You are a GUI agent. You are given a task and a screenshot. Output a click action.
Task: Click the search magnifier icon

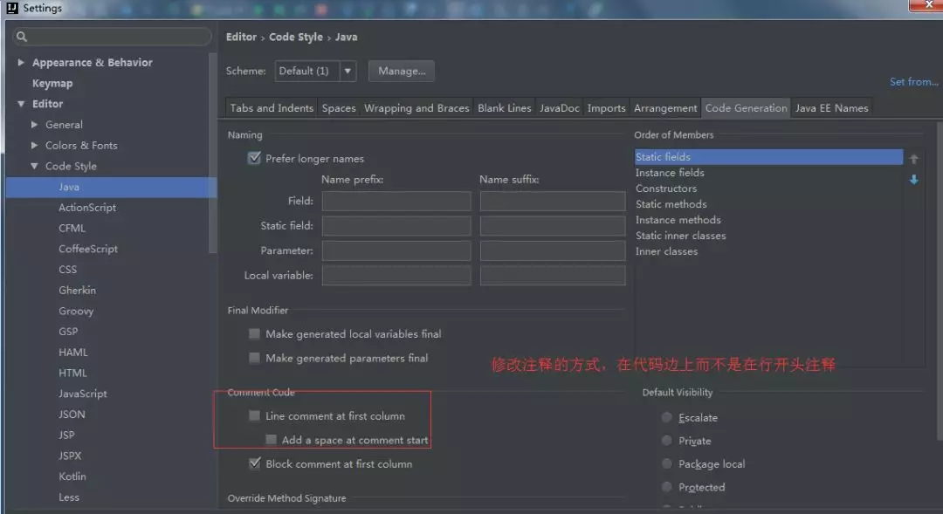click(22, 37)
